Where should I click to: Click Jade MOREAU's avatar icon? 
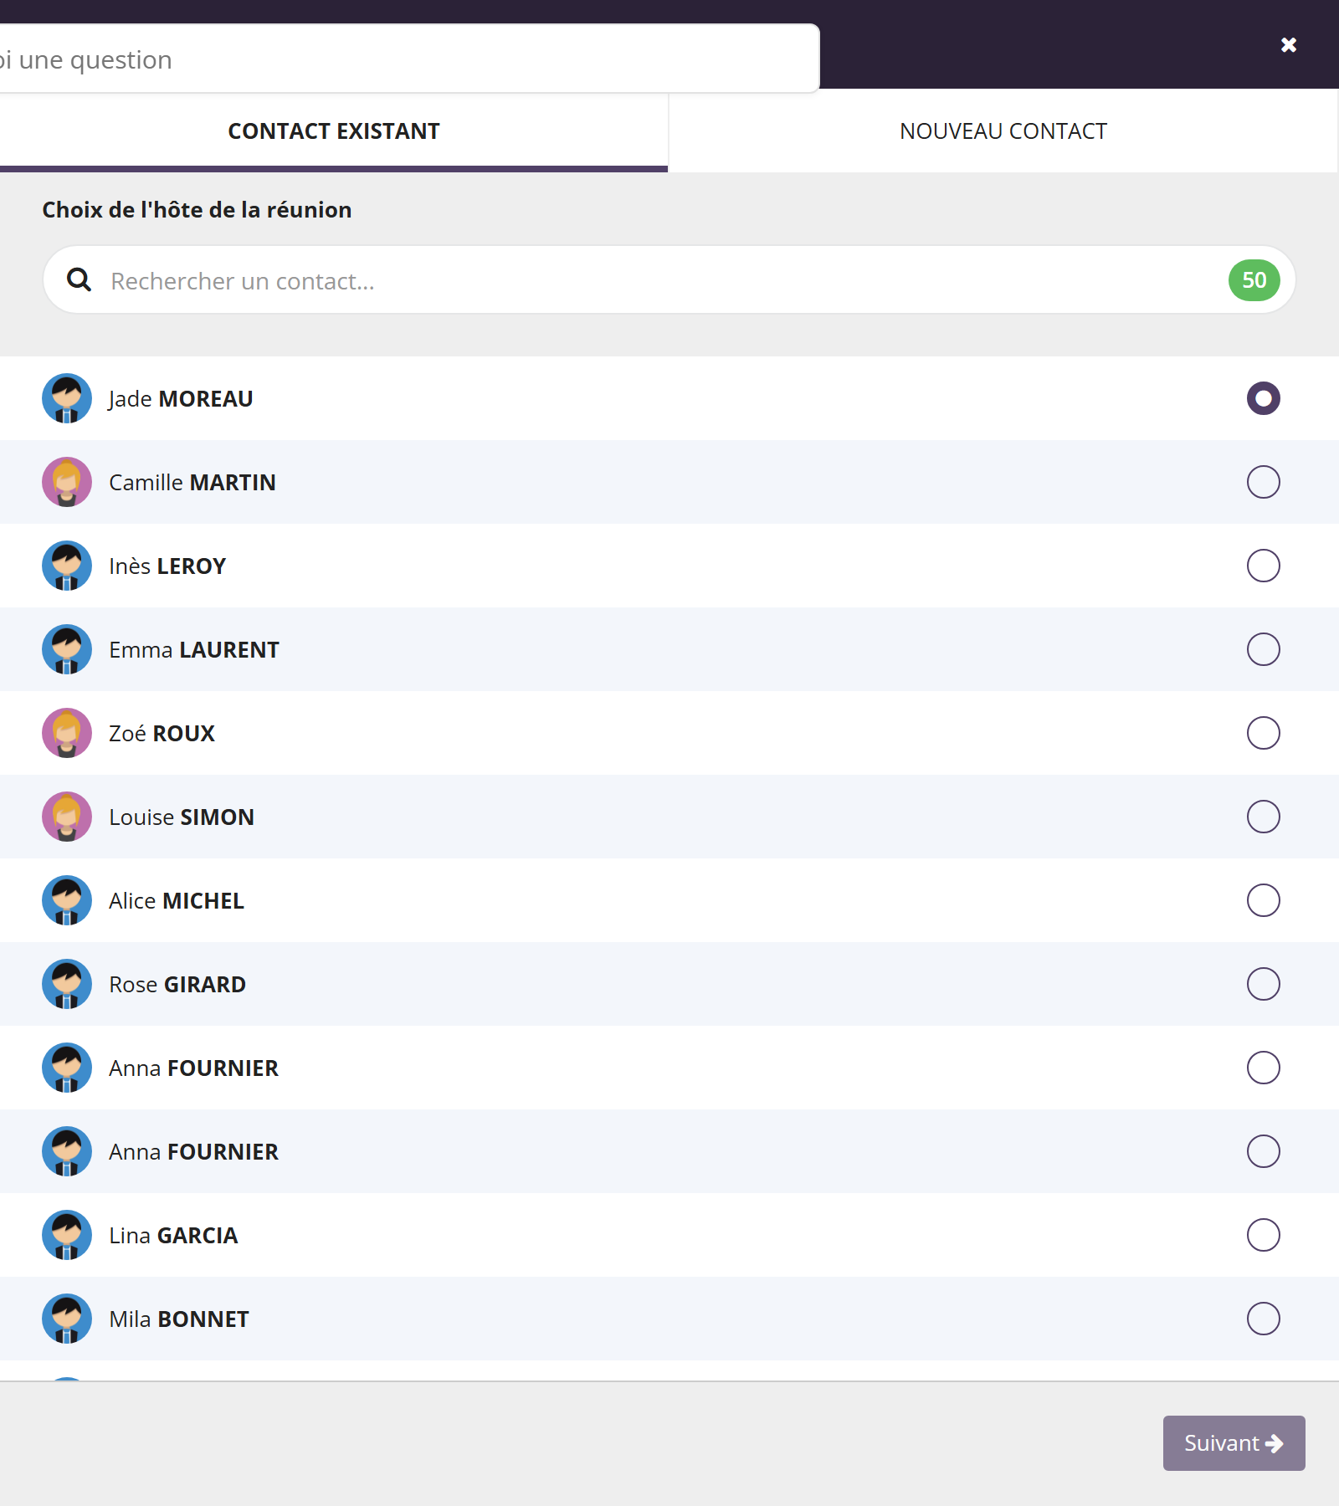67,398
